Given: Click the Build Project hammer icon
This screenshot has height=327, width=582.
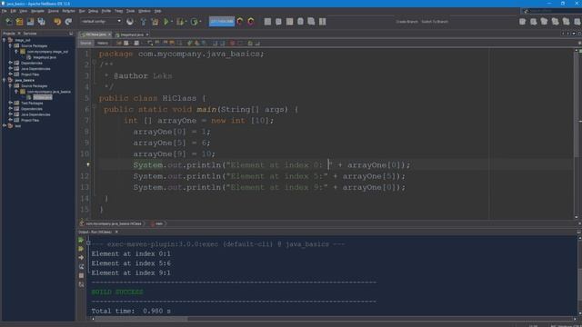Looking at the screenshot, I should [144, 22].
